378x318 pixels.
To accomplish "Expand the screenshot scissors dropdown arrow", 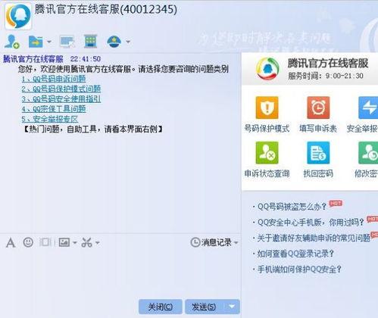I will (98, 243).
